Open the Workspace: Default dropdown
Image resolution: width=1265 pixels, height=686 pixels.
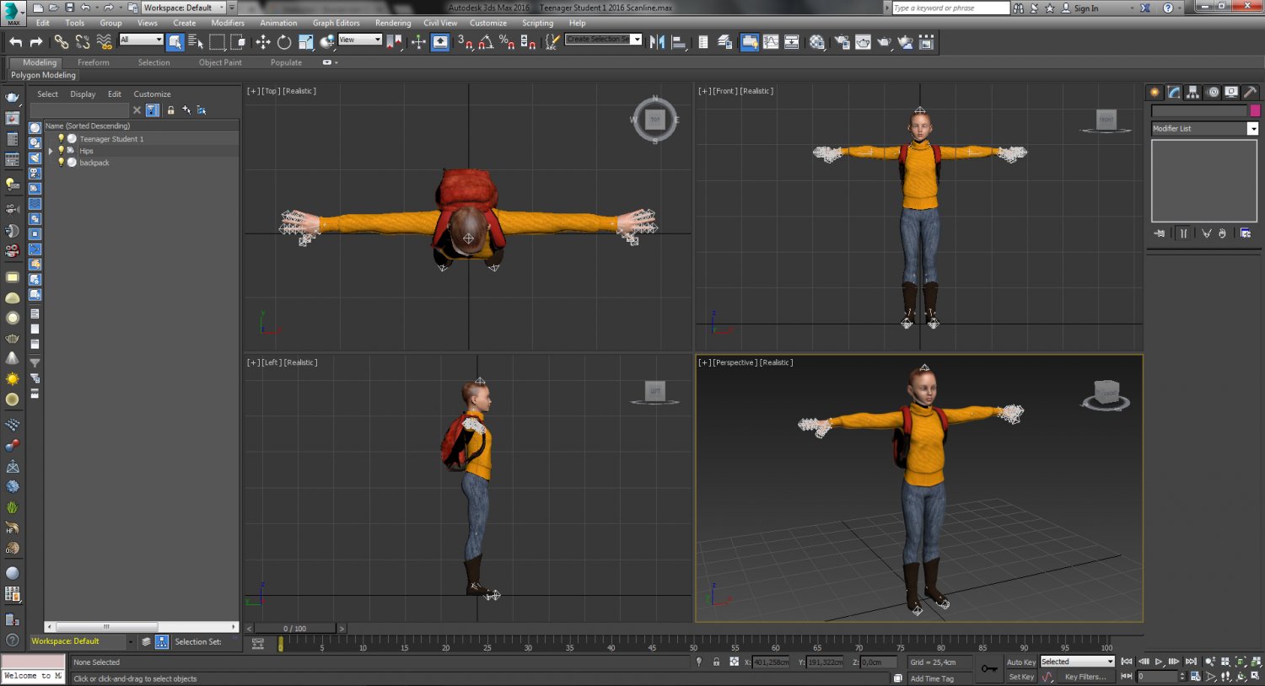coord(183,8)
